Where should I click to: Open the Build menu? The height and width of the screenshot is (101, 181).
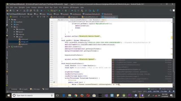pos(47,7)
